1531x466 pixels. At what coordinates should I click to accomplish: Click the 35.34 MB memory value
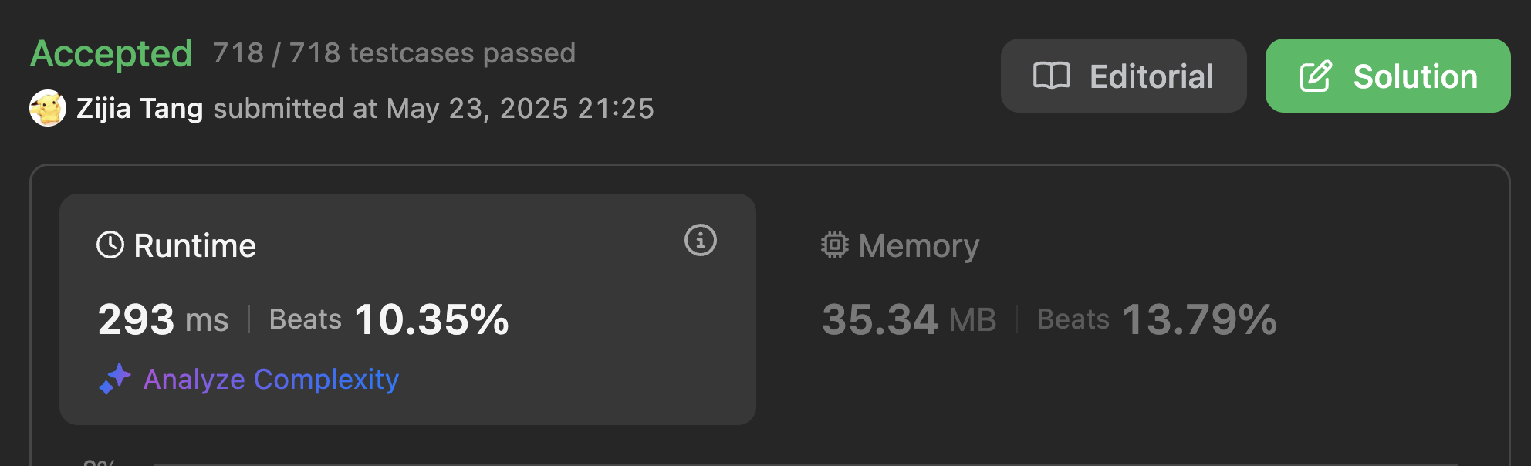pos(908,319)
